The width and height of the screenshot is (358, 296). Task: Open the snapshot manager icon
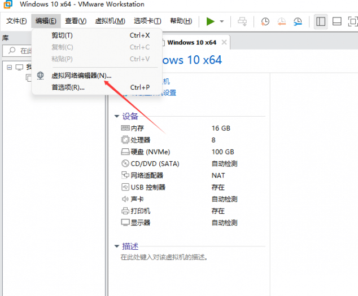298,21
